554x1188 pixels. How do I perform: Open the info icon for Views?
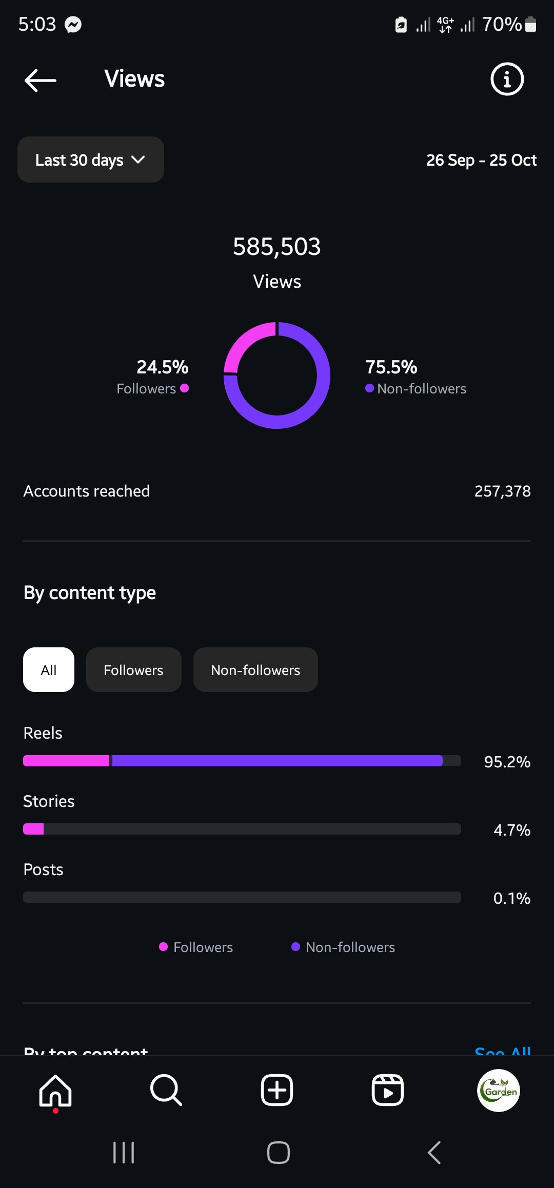(507, 80)
